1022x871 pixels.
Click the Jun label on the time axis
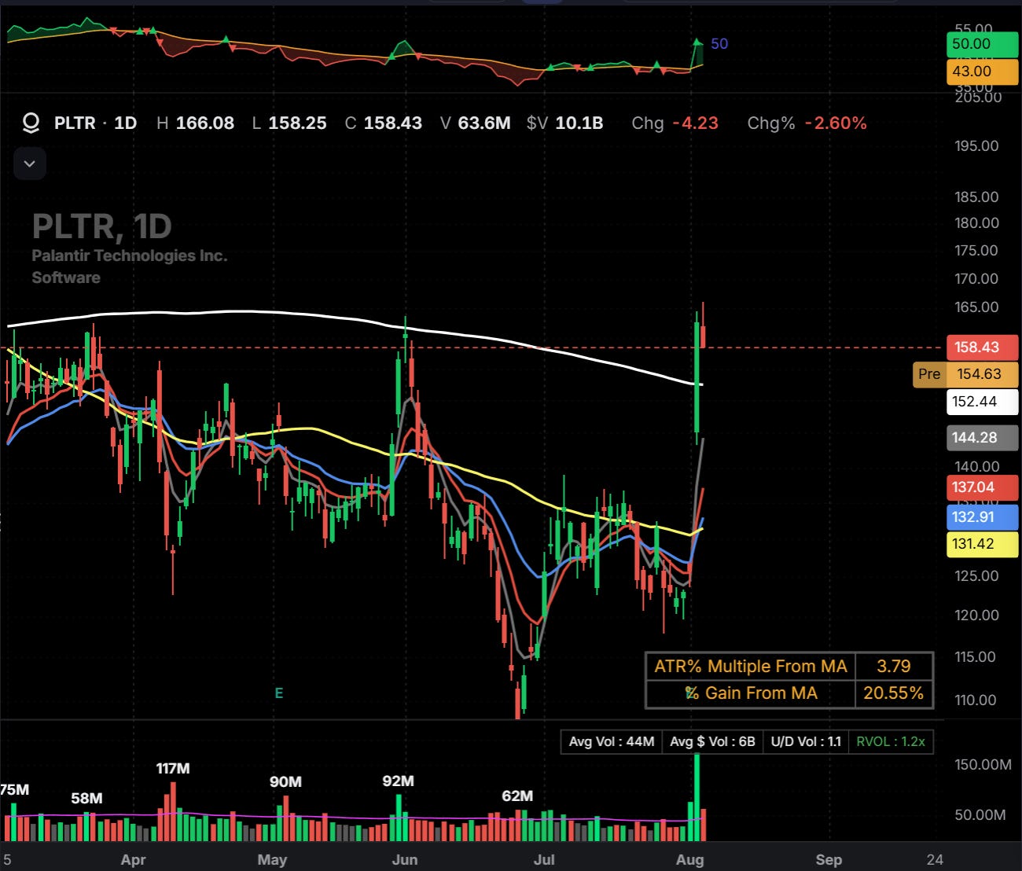click(x=405, y=860)
